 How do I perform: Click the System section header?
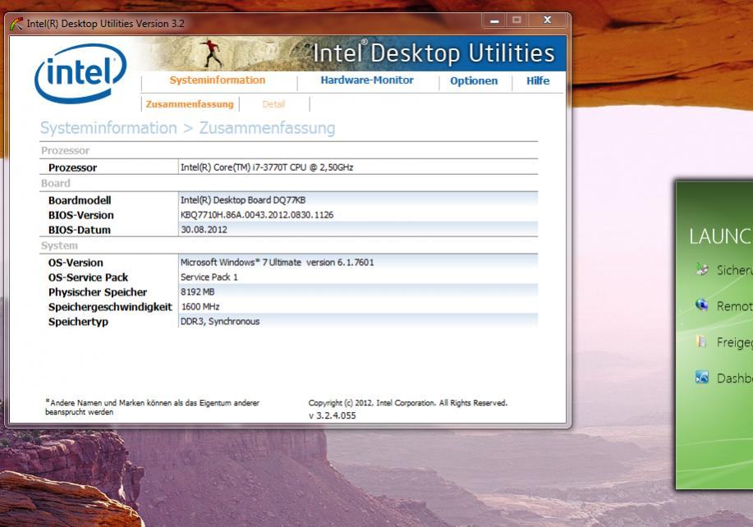[59, 245]
